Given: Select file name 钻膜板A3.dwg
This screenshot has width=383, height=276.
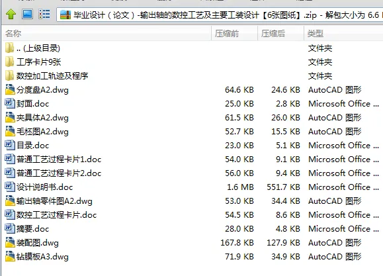Looking at the screenshot, I should [42, 257].
